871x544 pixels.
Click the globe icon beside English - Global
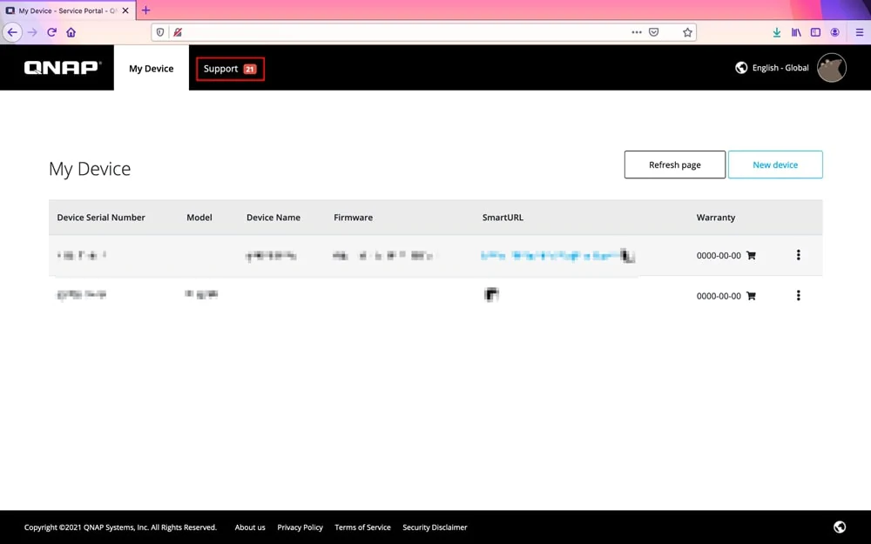click(x=741, y=68)
